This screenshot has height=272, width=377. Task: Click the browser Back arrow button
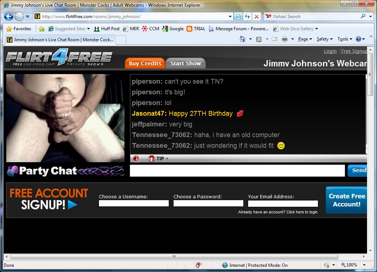pyautogui.click(x=8, y=17)
